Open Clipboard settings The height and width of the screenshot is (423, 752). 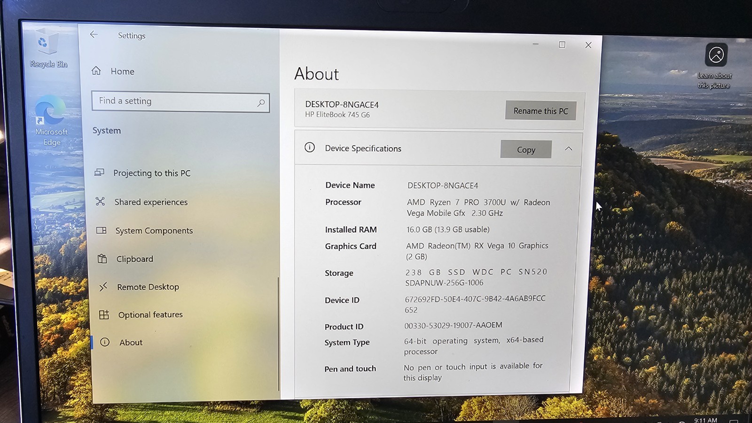[x=135, y=259]
